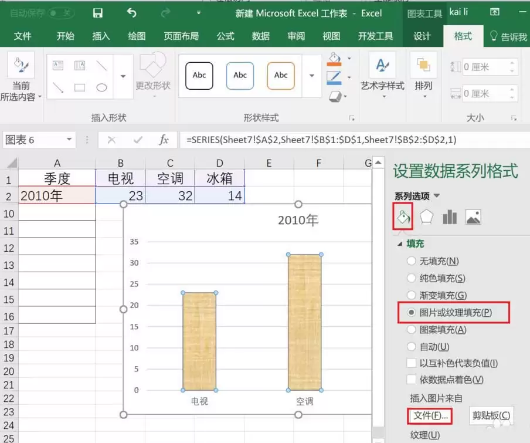530x443 pixels.
Task: Select 无填充 radio option
Action: 412,261
